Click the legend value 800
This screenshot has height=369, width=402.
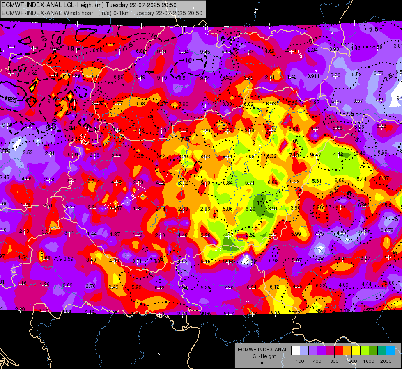tap(334, 361)
